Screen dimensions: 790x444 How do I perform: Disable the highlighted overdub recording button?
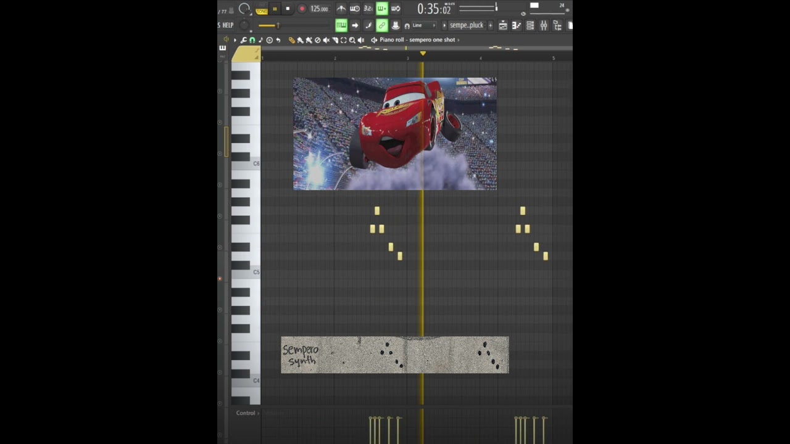(x=383, y=9)
